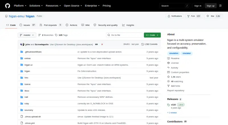Screen dimensions: 228x125
Task: Click the GitHub logo icon
Action: 8,6
